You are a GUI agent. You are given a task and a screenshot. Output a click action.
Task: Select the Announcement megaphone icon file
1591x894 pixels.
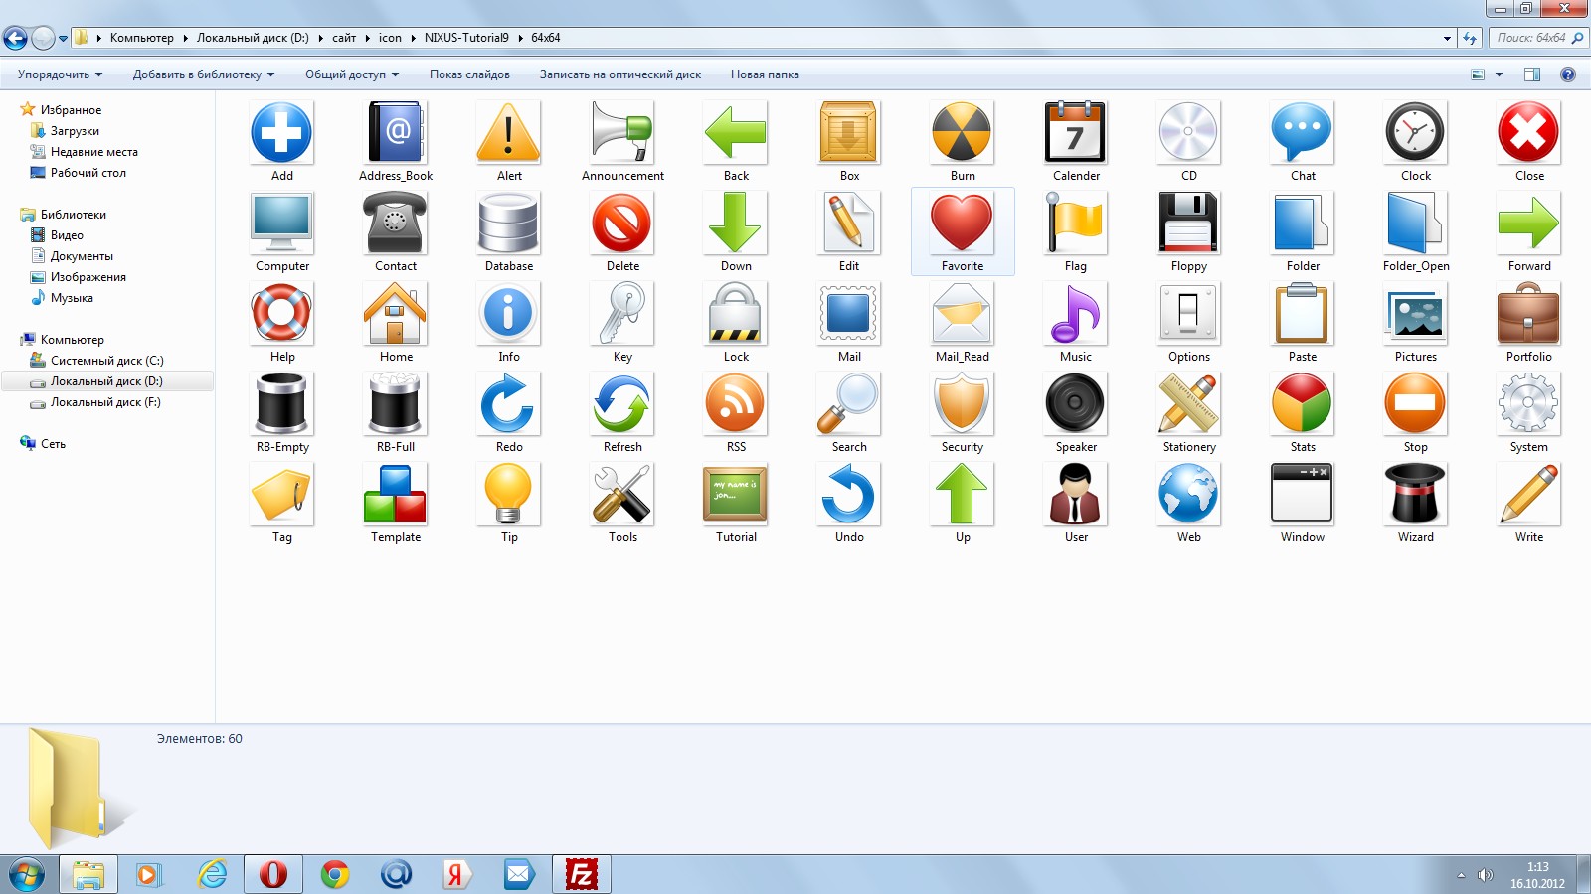click(x=622, y=142)
